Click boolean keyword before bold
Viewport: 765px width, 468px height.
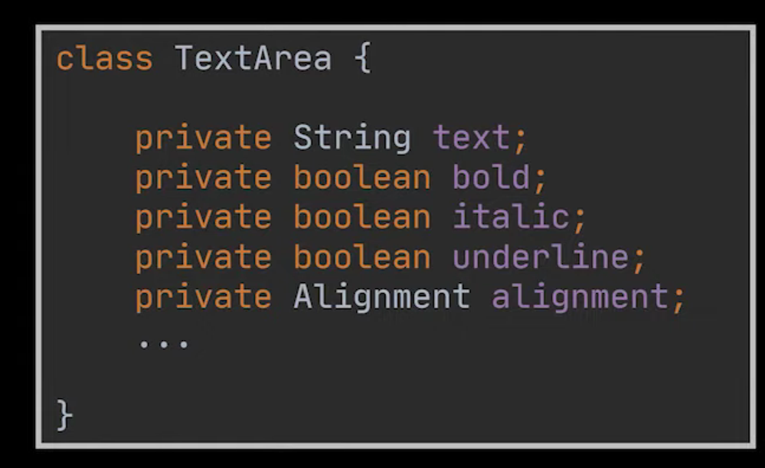coord(362,177)
